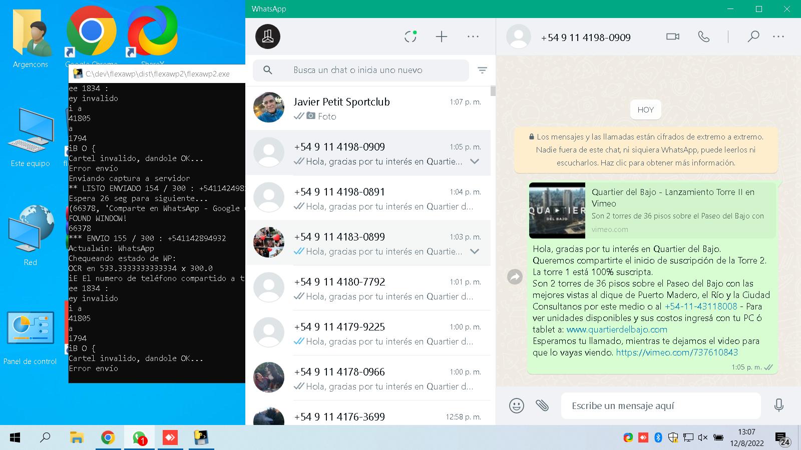
Task: Expand chat options chevron for +54 9 11 4198-0909
Action: tap(475, 161)
